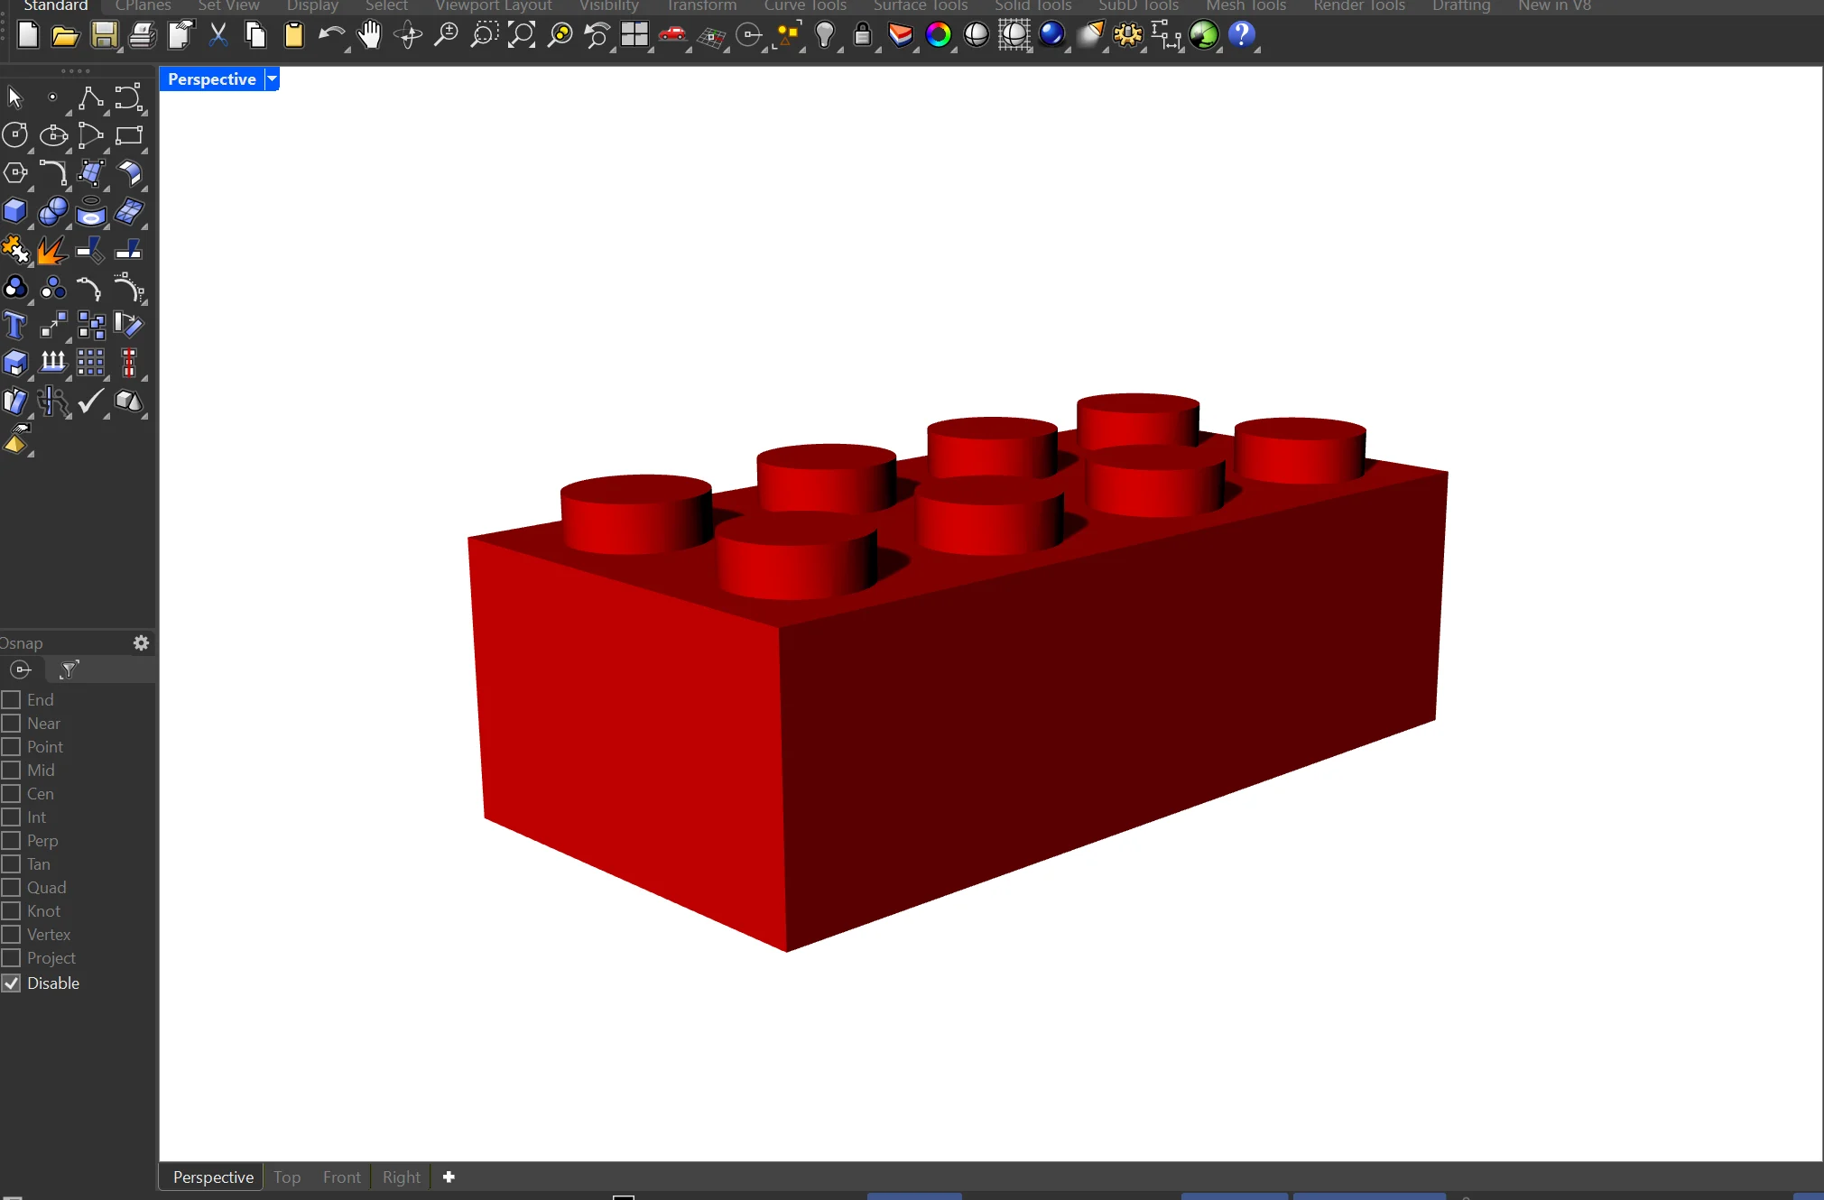Image resolution: width=1824 pixels, height=1200 pixels.
Task: Open the Osnap filter funnel menu
Action: 69,669
